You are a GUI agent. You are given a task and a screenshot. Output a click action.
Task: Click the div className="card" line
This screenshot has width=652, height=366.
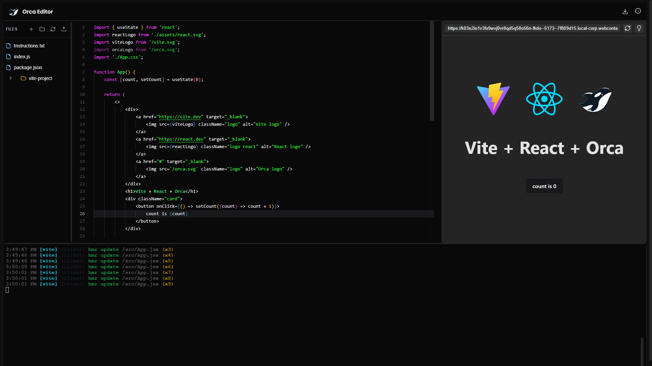click(x=154, y=199)
